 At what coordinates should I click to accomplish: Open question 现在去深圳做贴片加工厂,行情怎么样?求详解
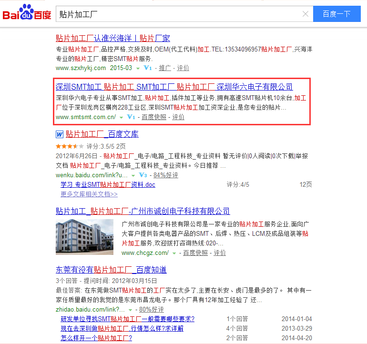pyautogui.click(x=122, y=329)
